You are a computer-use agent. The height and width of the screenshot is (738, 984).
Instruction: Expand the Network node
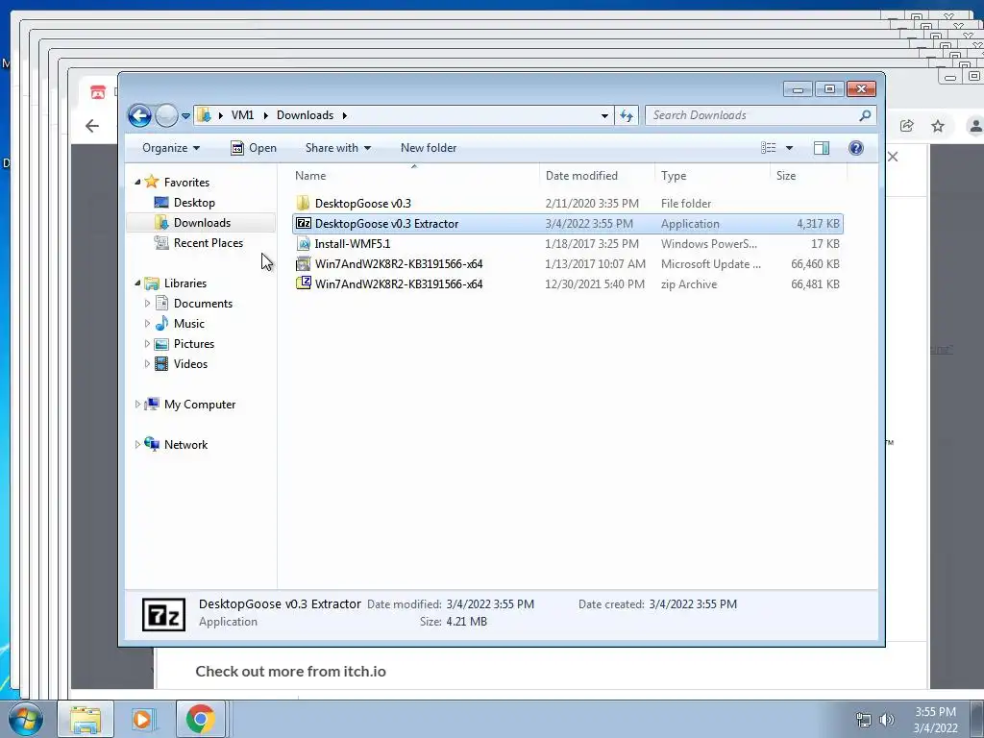coord(137,444)
